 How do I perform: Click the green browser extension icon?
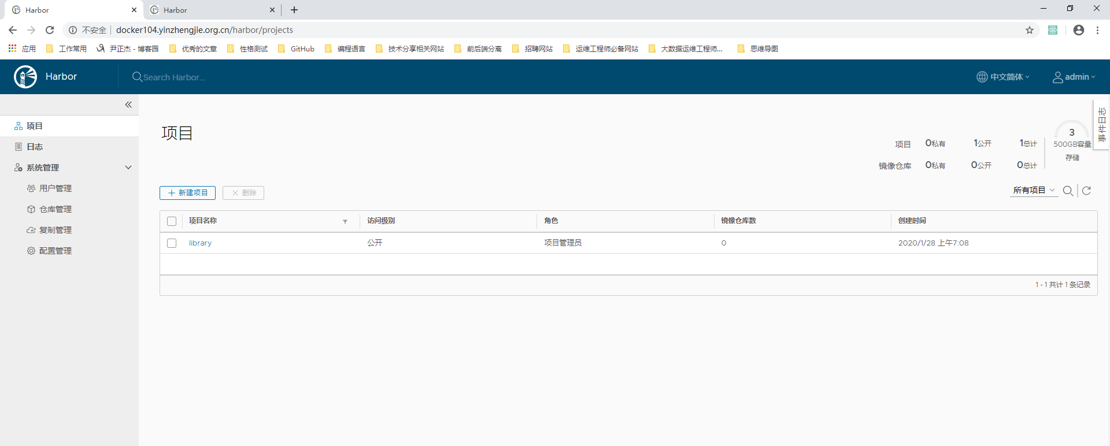1053,30
